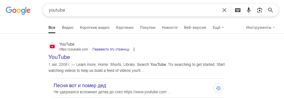The height and width of the screenshot is (99, 284).
Task: Select the Веб-версия tab
Action: coord(195,28)
